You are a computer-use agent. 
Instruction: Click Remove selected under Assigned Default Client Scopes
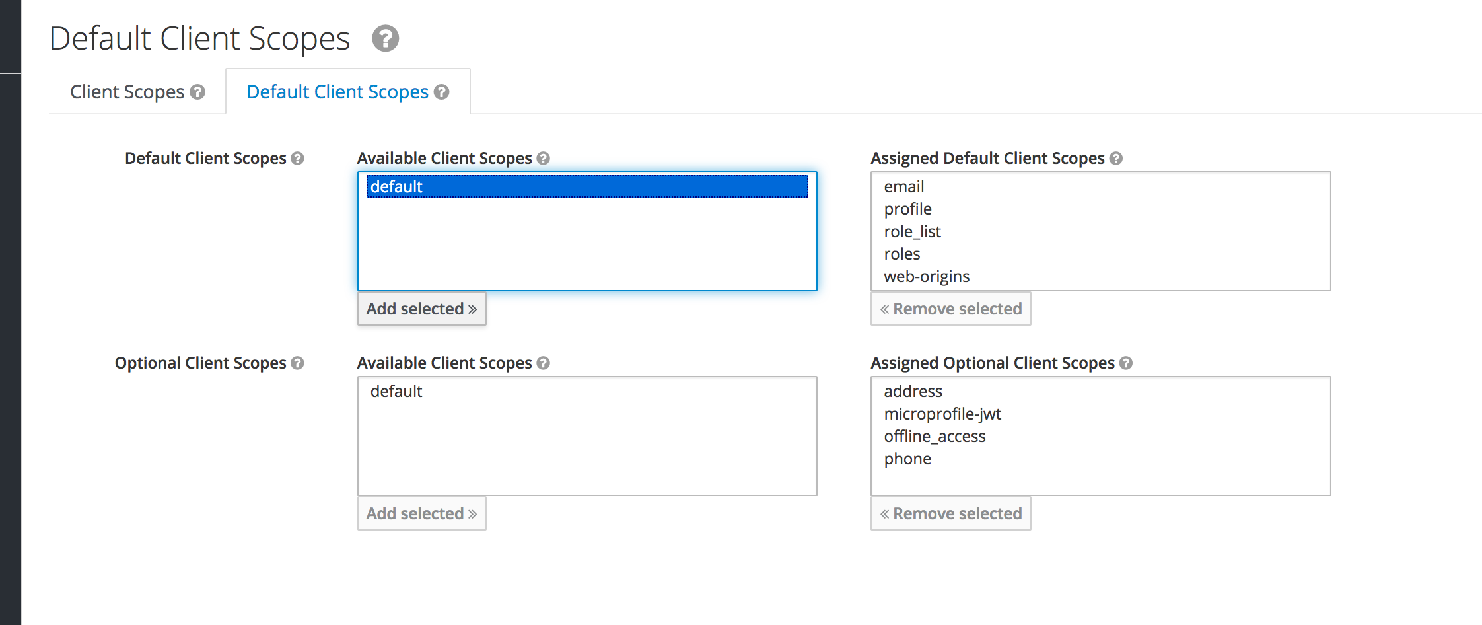tap(950, 309)
